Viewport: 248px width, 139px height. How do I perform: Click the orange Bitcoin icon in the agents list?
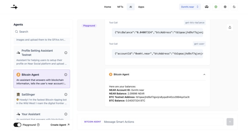[x=18, y=75]
